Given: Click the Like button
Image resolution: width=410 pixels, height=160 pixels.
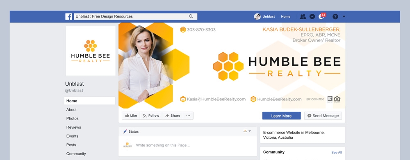Looking at the screenshot, I should pyautogui.click(x=131, y=116).
